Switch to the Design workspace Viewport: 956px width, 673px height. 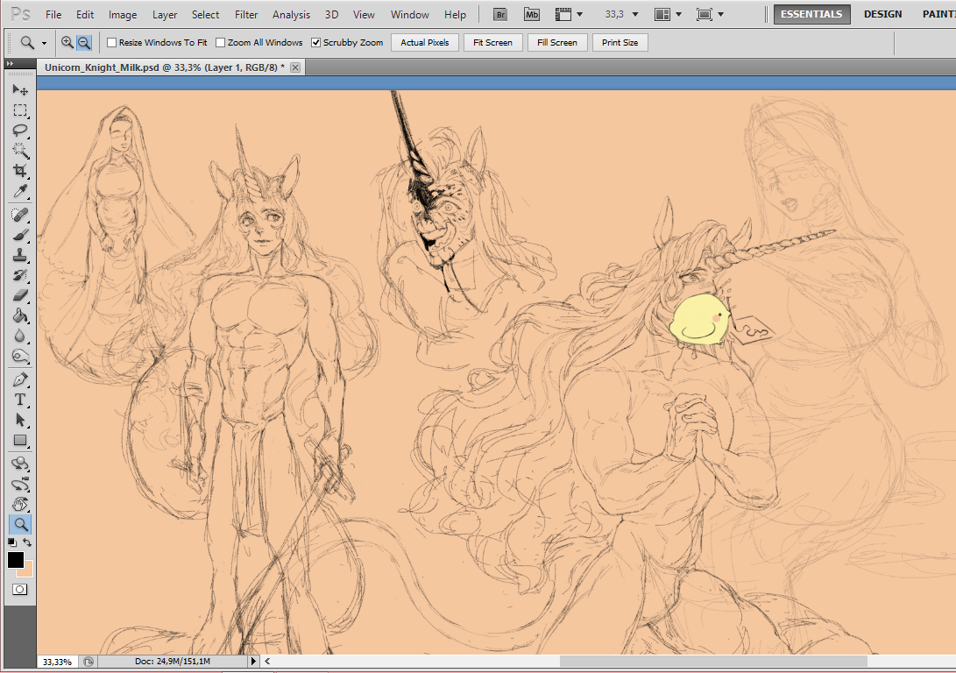point(883,14)
